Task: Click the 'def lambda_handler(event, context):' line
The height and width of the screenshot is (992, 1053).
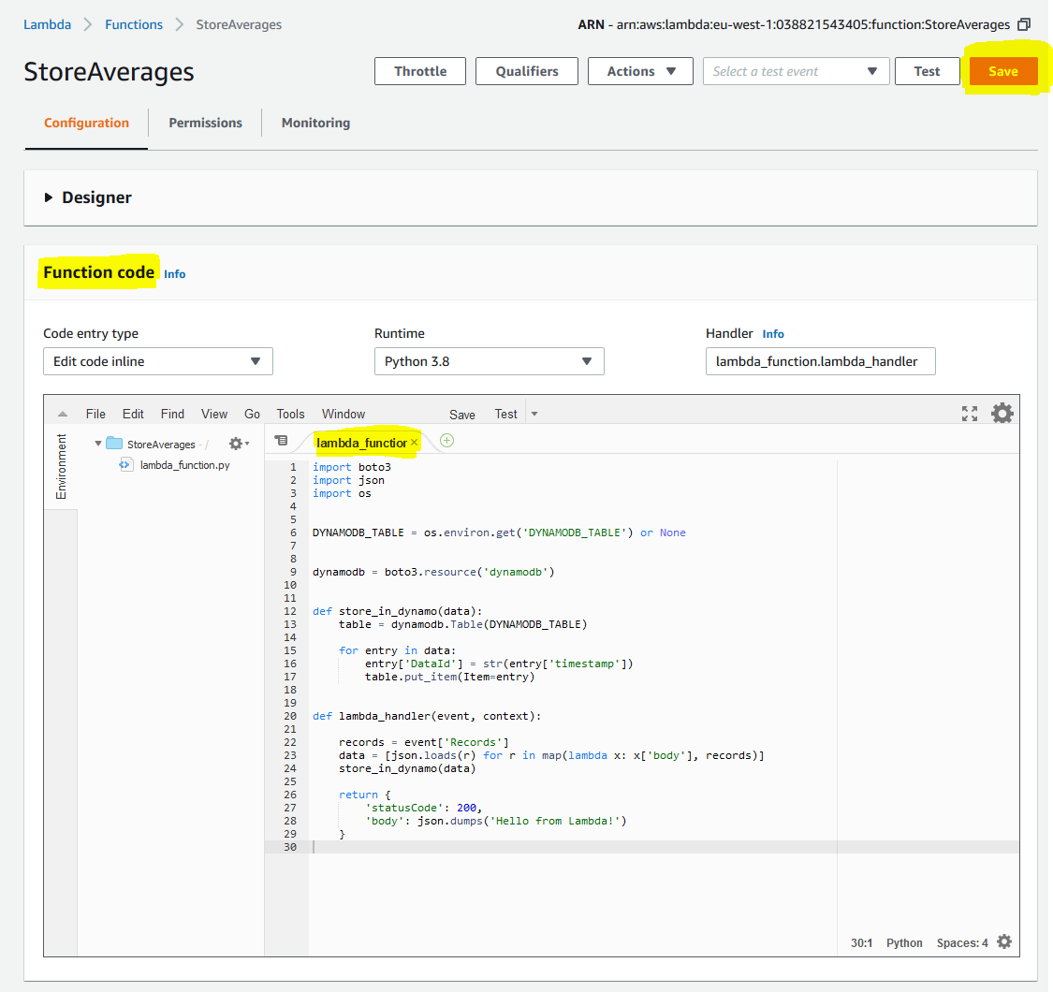Action: [x=427, y=716]
